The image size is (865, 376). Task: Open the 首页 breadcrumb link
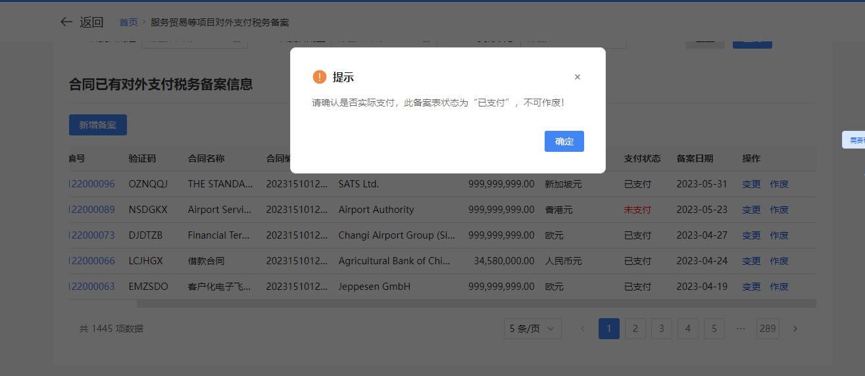click(x=128, y=22)
